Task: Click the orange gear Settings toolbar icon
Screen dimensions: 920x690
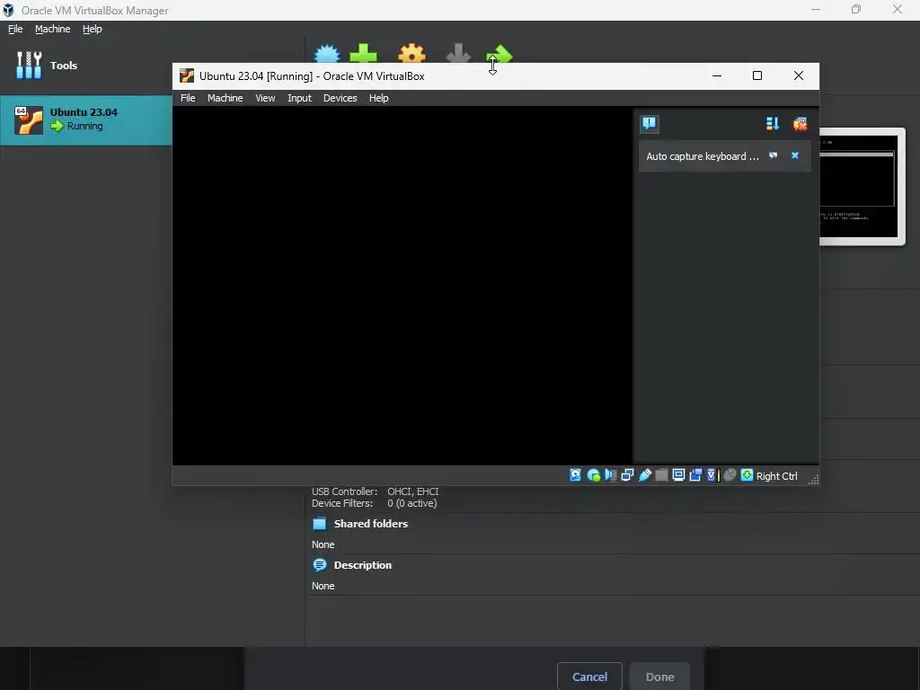Action: [x=411, y=53]
